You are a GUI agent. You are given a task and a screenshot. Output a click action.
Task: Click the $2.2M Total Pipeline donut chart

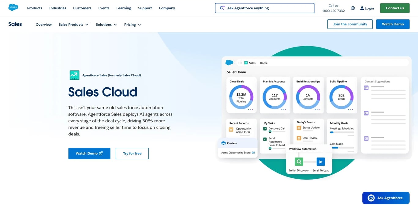241,97
